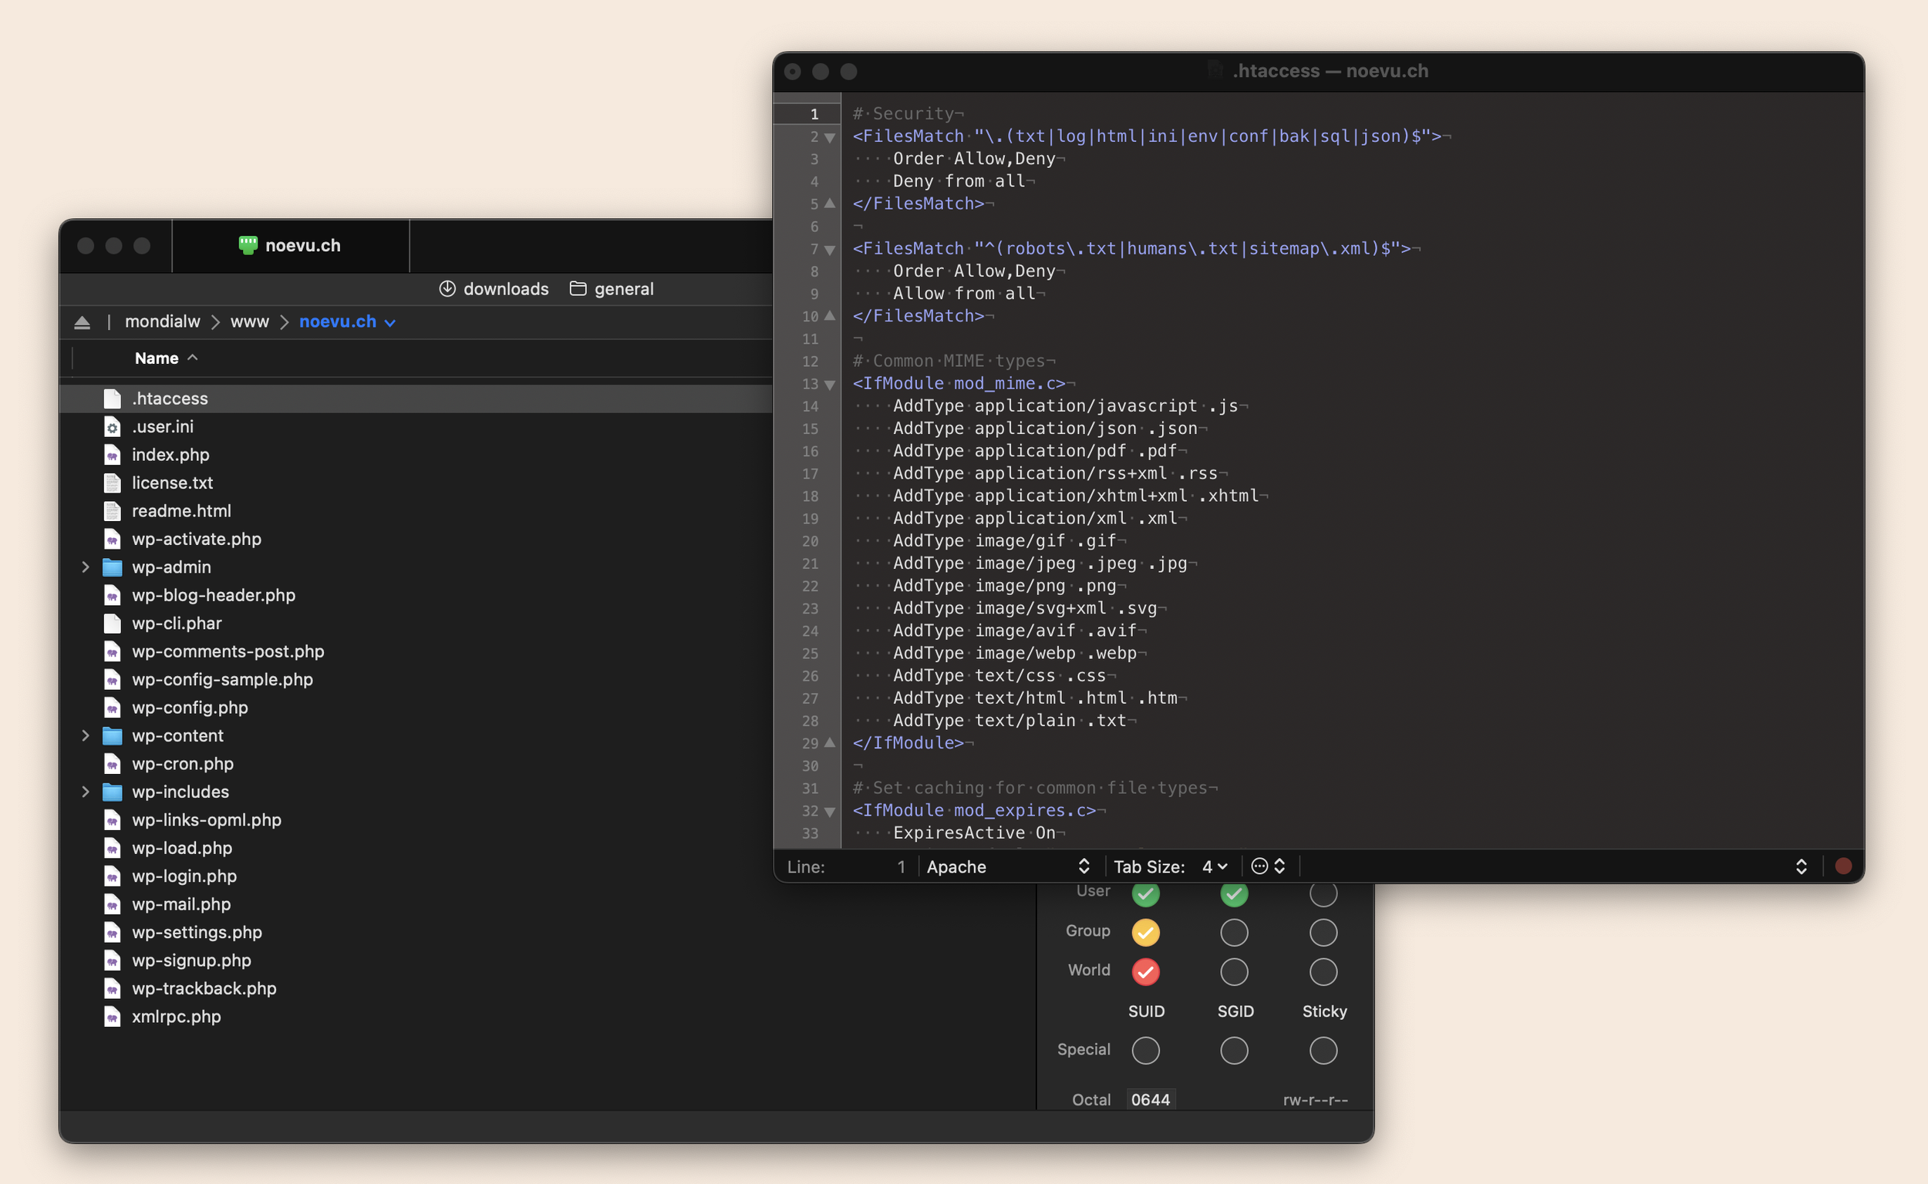Uncheck the World read permission checkbox
Viewport: 1928px width, 1184px height.
(1145, 972)
